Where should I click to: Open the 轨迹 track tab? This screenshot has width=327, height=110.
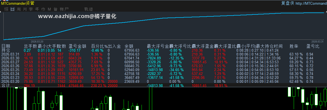coord(88,9)
